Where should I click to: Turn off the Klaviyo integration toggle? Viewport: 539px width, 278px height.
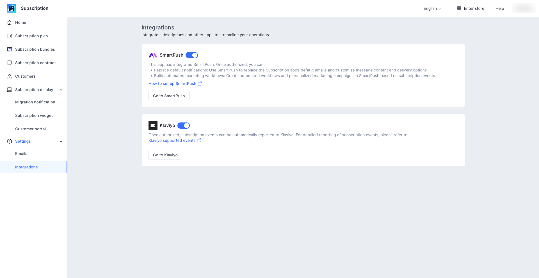(x=184, y=126)
